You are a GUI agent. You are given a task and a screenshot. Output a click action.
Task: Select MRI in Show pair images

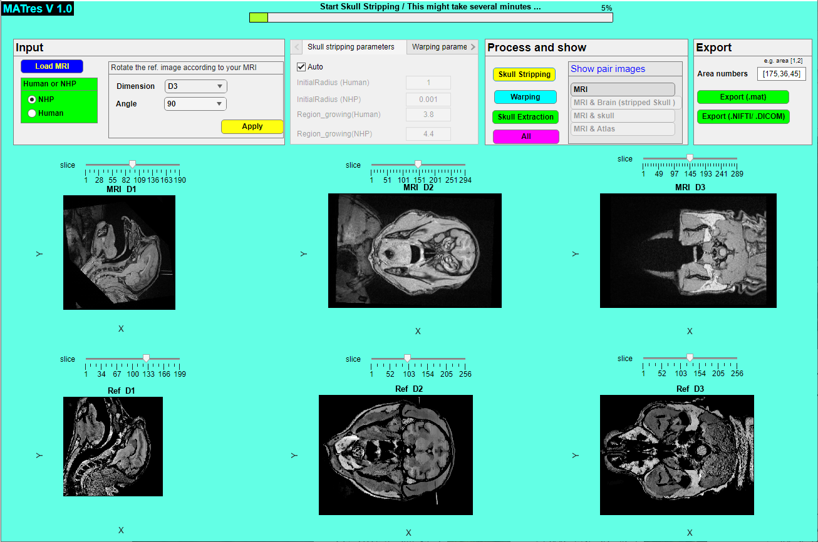point(623,89)
